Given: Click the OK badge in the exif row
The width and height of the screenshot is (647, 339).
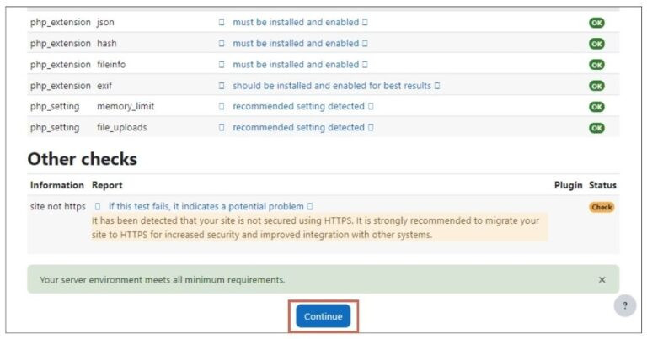Looking at the screenshot, I should 596,86.
